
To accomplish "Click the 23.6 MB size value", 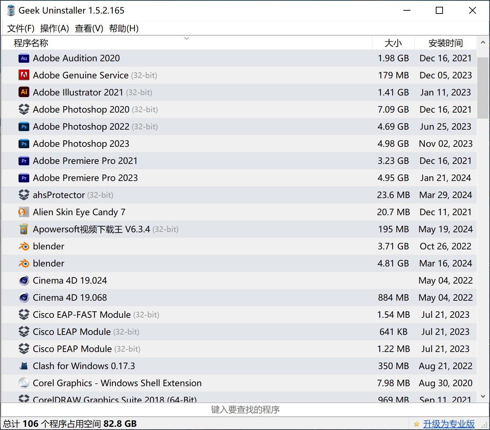I will click(x=393, y=195).
